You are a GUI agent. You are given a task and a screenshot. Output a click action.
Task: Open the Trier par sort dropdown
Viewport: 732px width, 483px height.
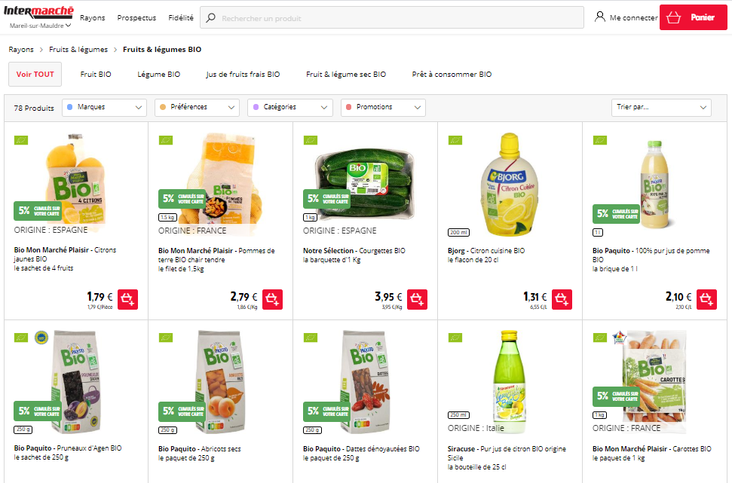(x=661, y=107)
